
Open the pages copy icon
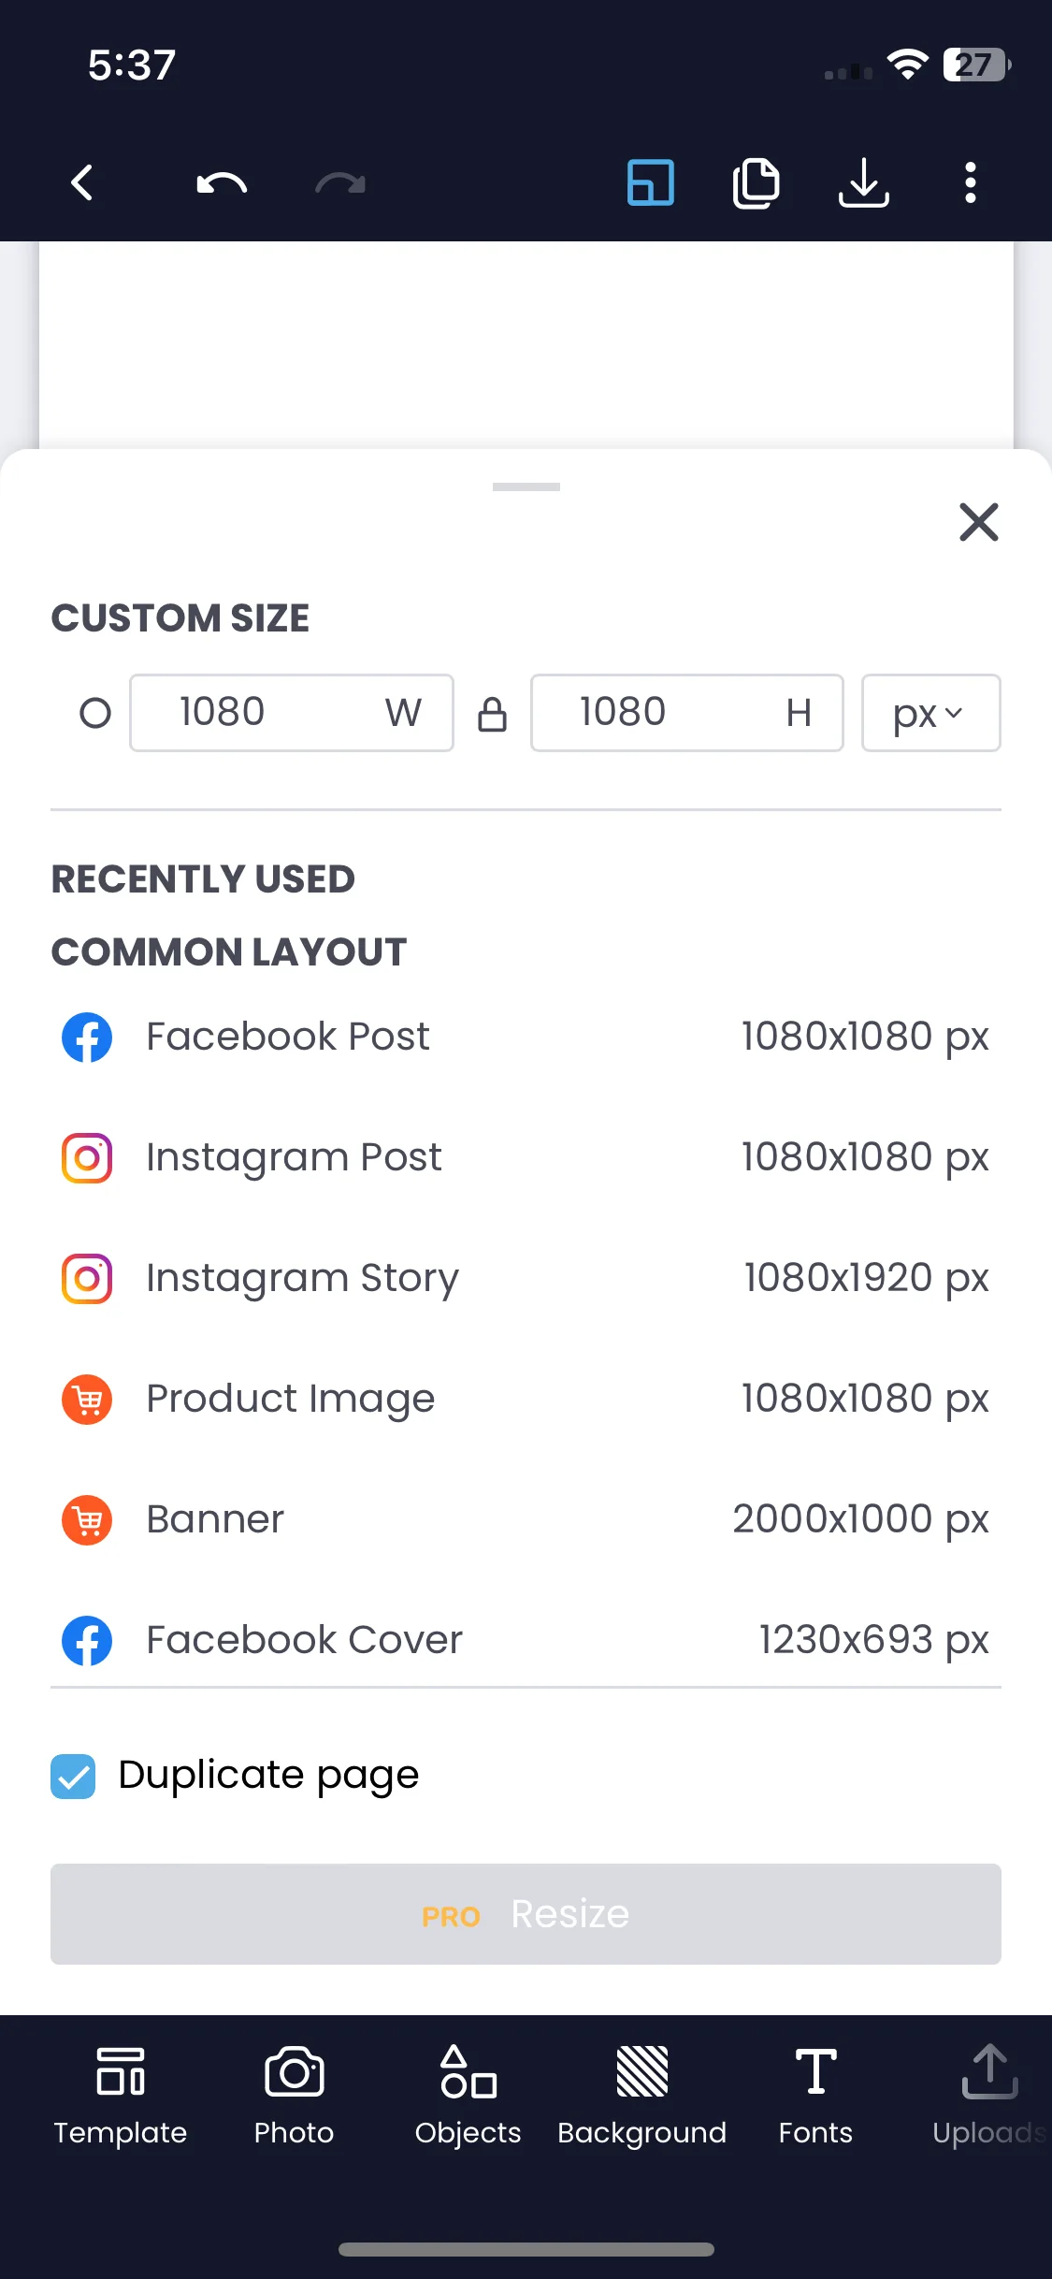click(756, 182)
